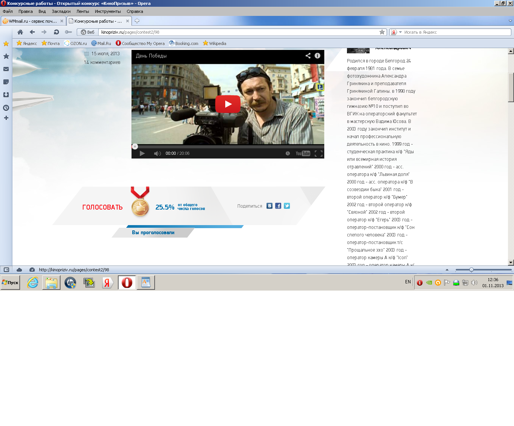The height and width of the screenshot is (426, 514).
Task: Open the Яндекс bookmark
Action: point(27,43)
